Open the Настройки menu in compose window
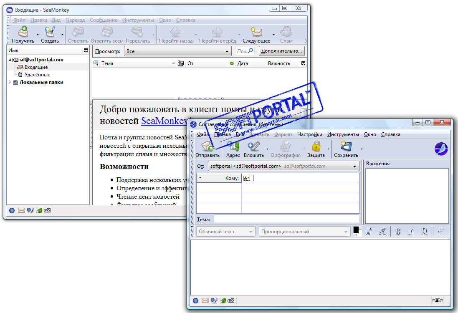Viewport: 458px width, 313px height. pos(310,134)
